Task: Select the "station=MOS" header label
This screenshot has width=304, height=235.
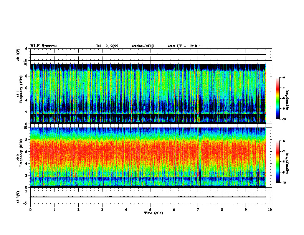Action: pos(143,46)
